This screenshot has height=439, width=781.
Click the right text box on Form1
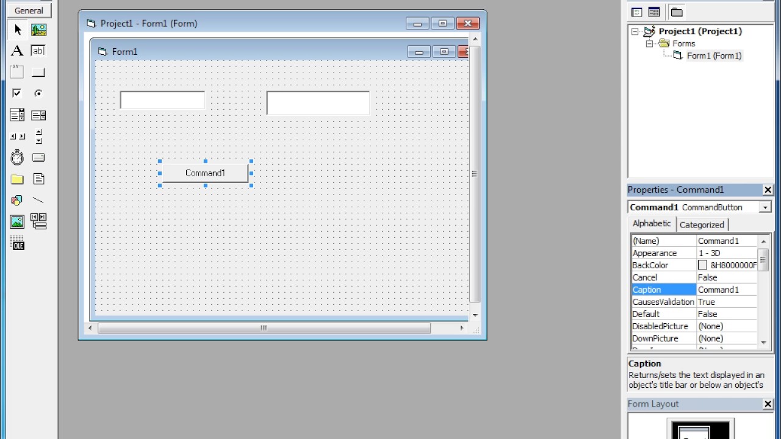(318, 103)
